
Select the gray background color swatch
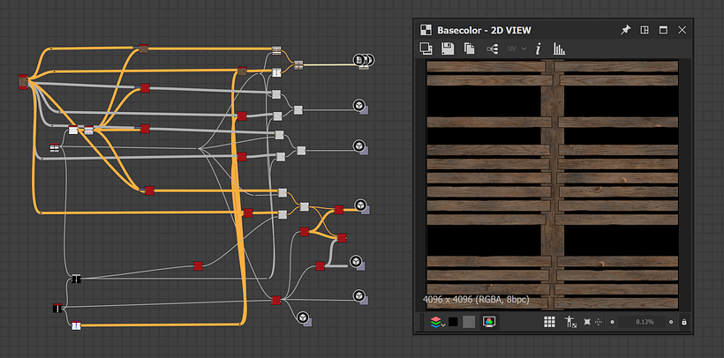469,322
